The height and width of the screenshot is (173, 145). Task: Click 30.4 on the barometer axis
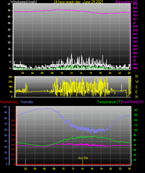pos(135,8)
